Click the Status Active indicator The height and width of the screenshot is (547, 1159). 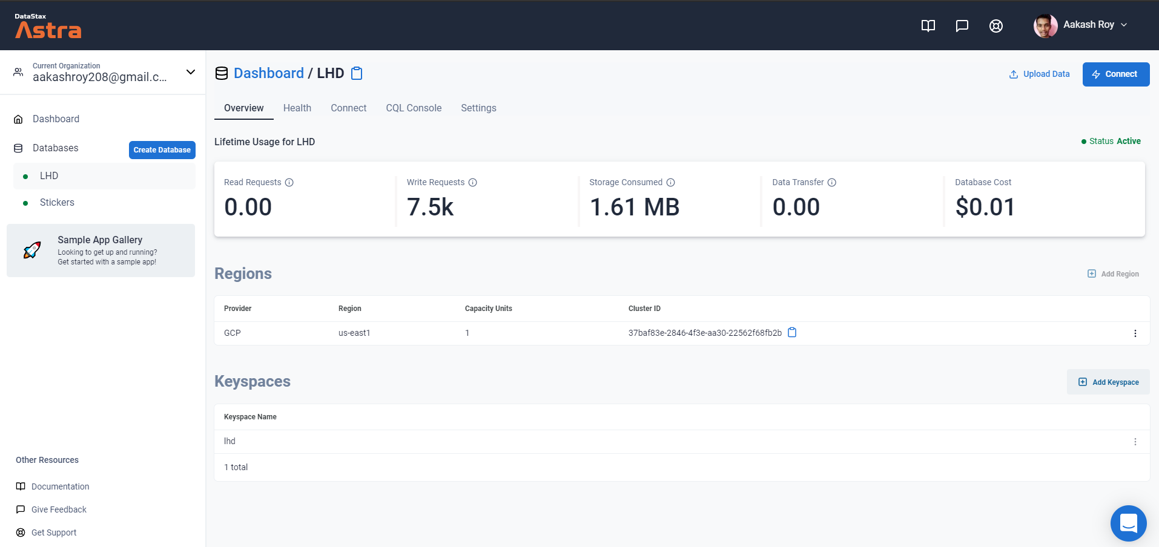pos(1111,142)
